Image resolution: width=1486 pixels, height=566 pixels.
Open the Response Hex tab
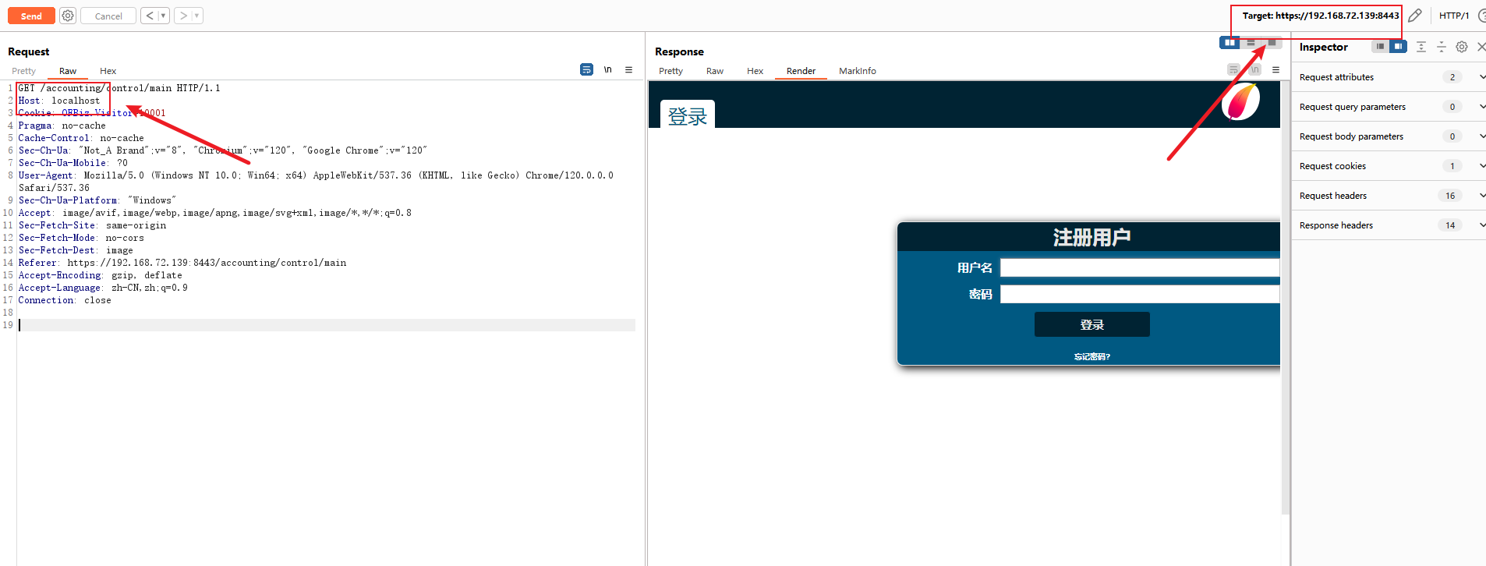pos(755,71)
